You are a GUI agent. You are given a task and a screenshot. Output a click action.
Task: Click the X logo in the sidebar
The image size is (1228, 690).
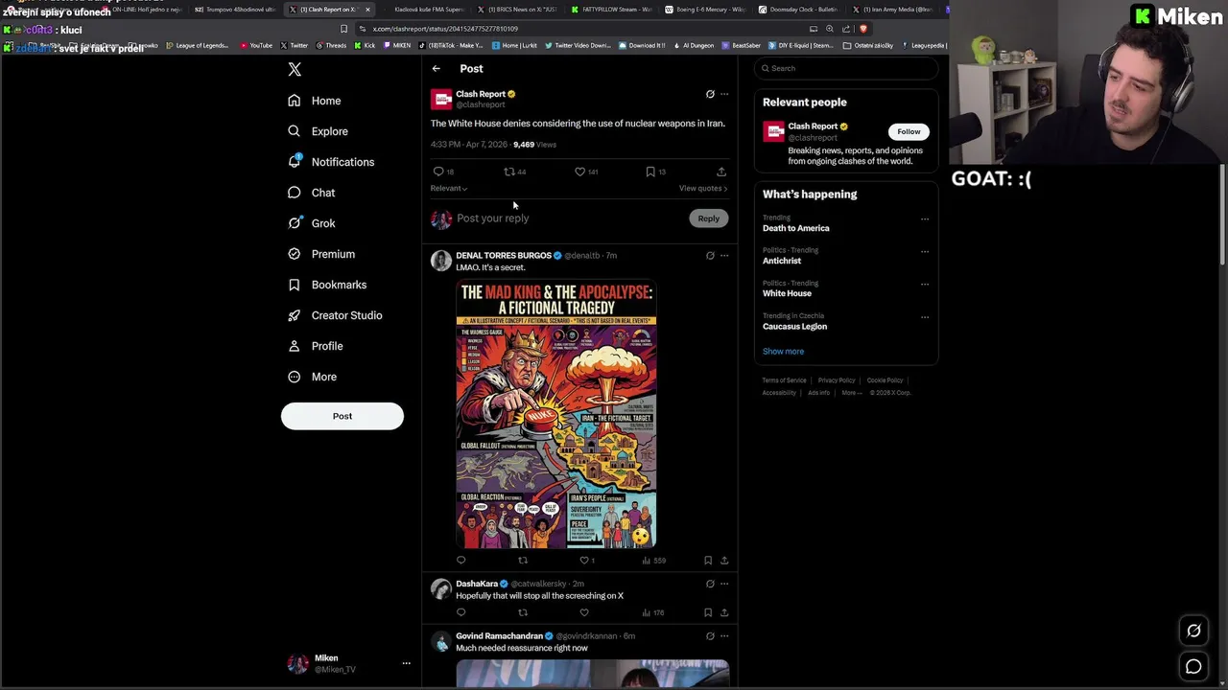point(295,69)
